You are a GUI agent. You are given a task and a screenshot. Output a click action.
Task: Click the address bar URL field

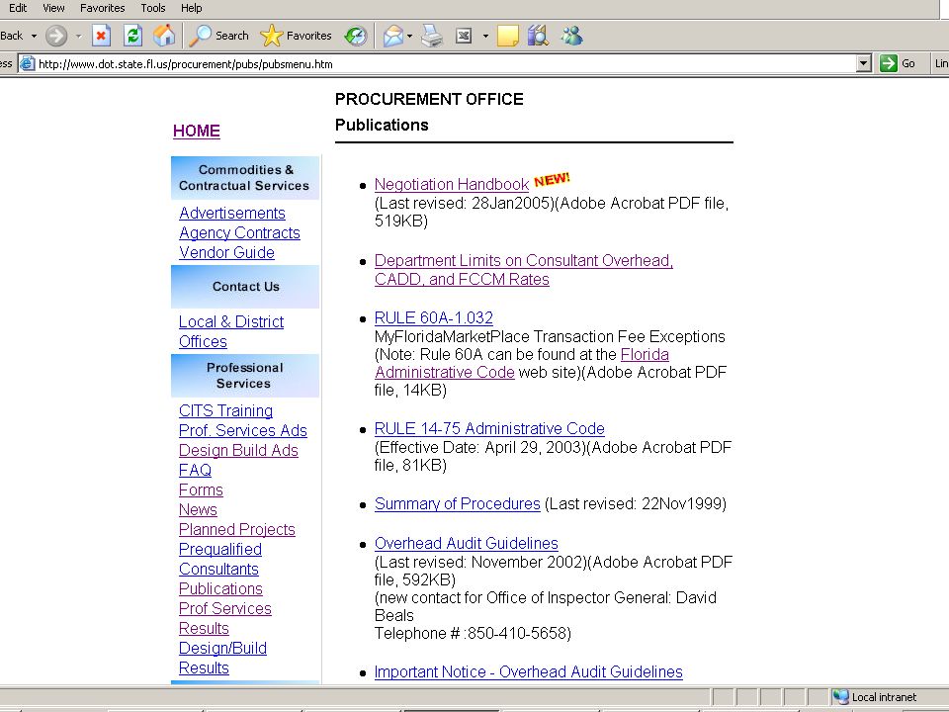click(445, 63)
